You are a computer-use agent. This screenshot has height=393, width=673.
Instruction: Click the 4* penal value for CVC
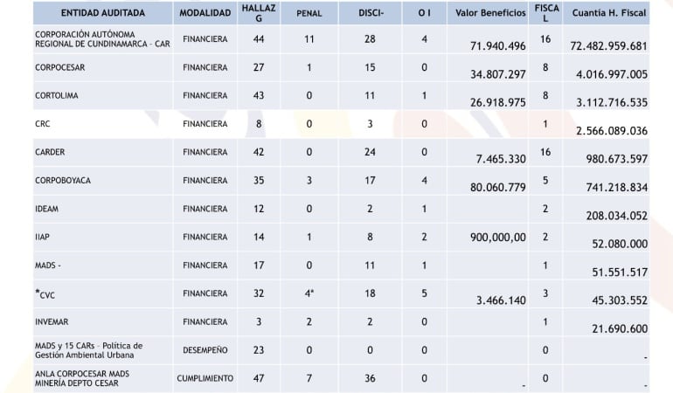tap(309, 293)
